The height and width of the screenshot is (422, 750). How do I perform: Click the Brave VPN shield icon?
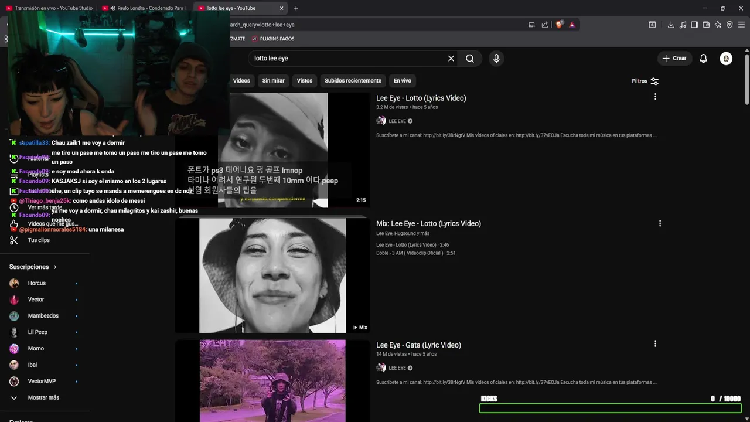[729, 25]
